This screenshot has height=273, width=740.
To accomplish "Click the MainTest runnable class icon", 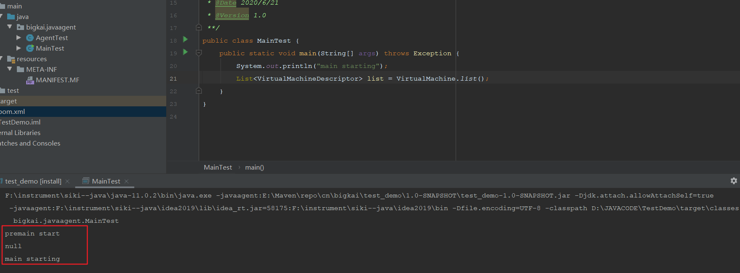I will coord(30,48).
